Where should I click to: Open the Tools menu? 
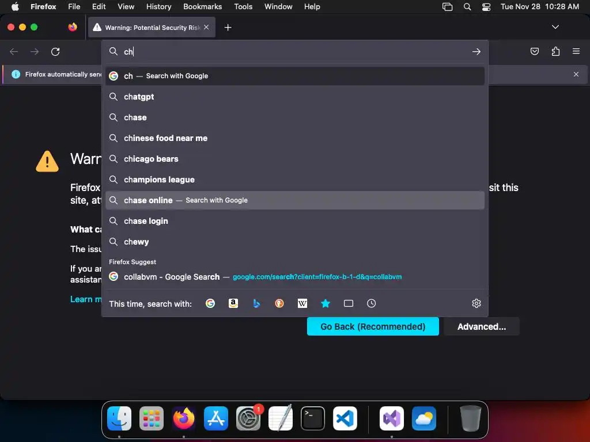point(243,6)
